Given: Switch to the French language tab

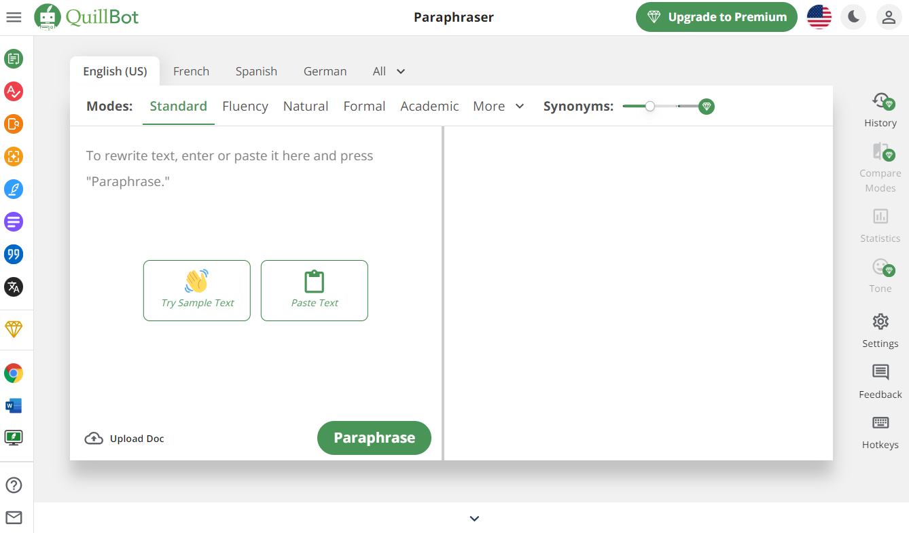Looking at the screenshot, I should pyautogui.click(x=191, y=71).
